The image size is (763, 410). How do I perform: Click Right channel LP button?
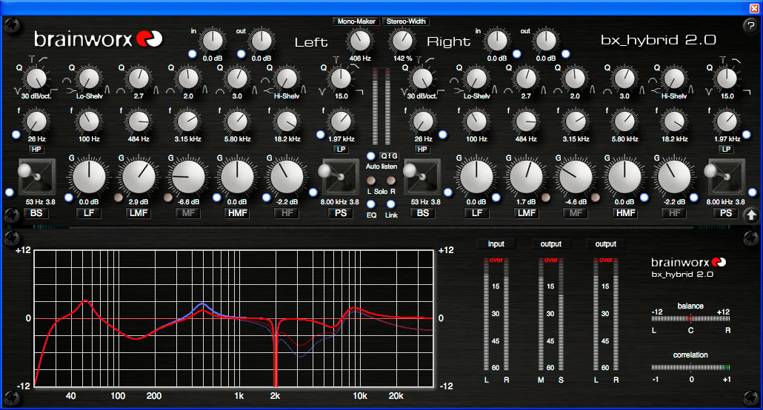point(726,149)
